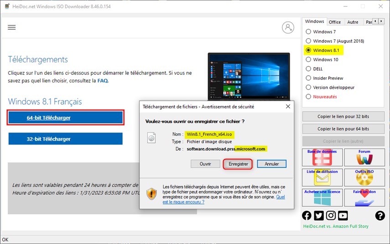Click the Windows 10 laptop thumbnail image
Screen dimensions: 390x244
pyautogui.click(x=249, y=76)
